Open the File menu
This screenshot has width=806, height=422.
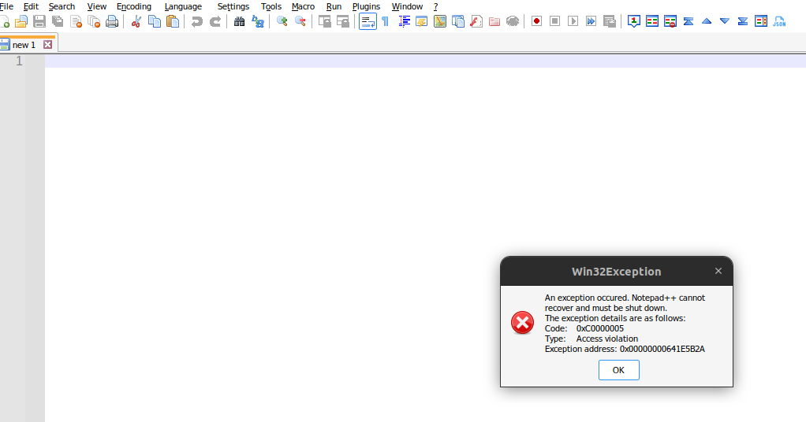click(6, 6)
